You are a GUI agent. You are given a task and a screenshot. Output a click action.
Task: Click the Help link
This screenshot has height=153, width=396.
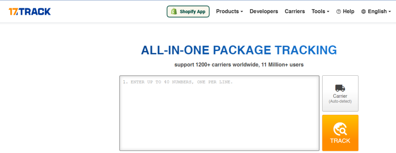[345, 11]
